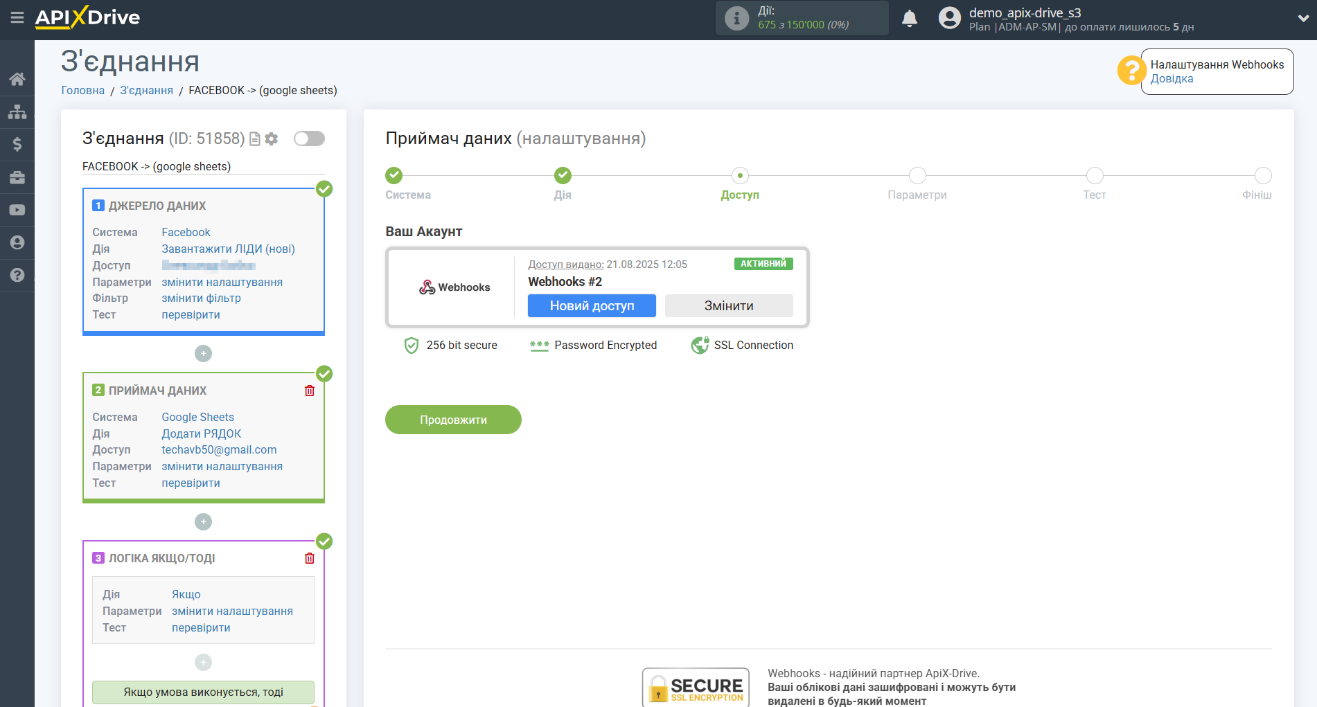
Task: Open Завантажити ЛІДИ (нові) action link
Action: pyautogui.click(x=228, y=249)
